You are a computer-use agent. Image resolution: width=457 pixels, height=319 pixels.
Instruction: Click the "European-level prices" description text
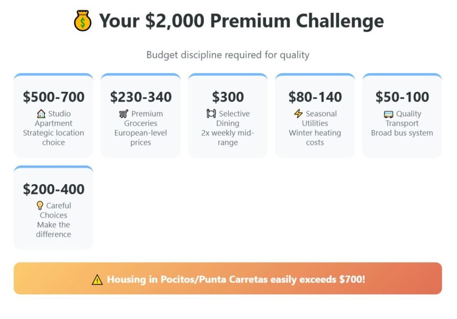coord(141,138)
